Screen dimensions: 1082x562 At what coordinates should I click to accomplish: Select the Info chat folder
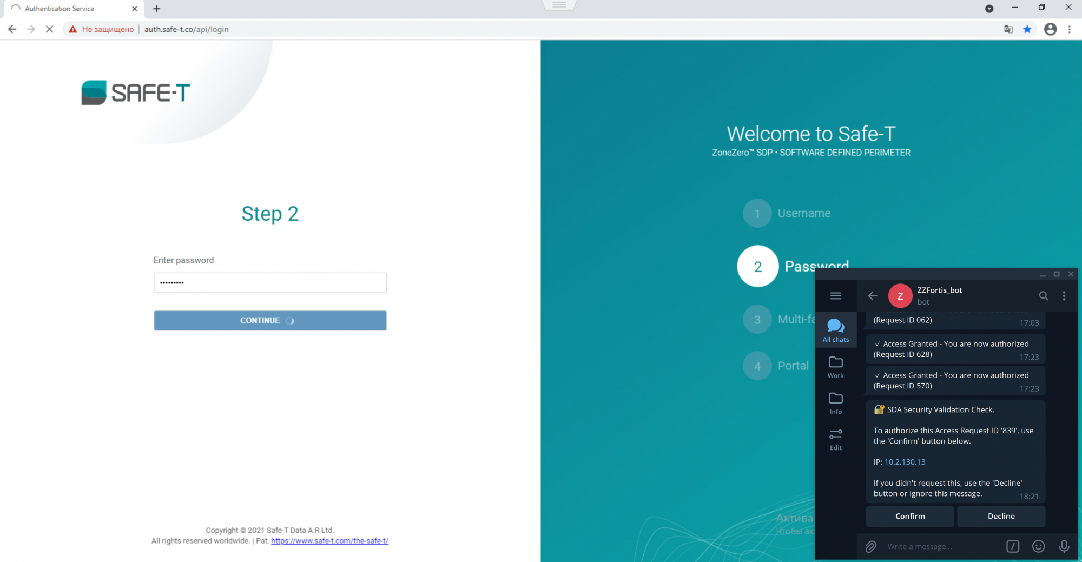[x=836, y=404]
